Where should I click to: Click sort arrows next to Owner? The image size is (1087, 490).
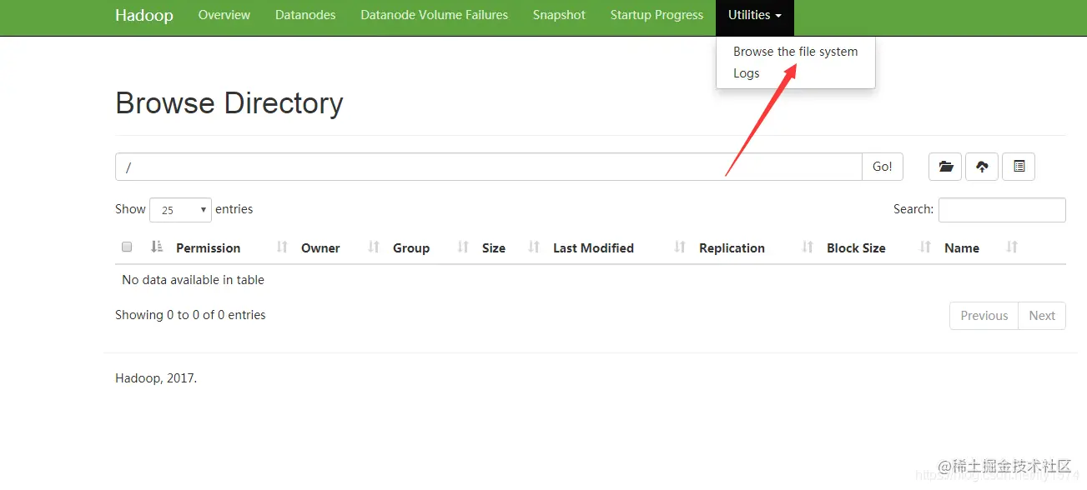click(x=374, y=247)
